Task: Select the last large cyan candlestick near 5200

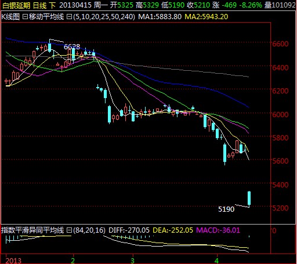Action: click(x=249, y=198)
